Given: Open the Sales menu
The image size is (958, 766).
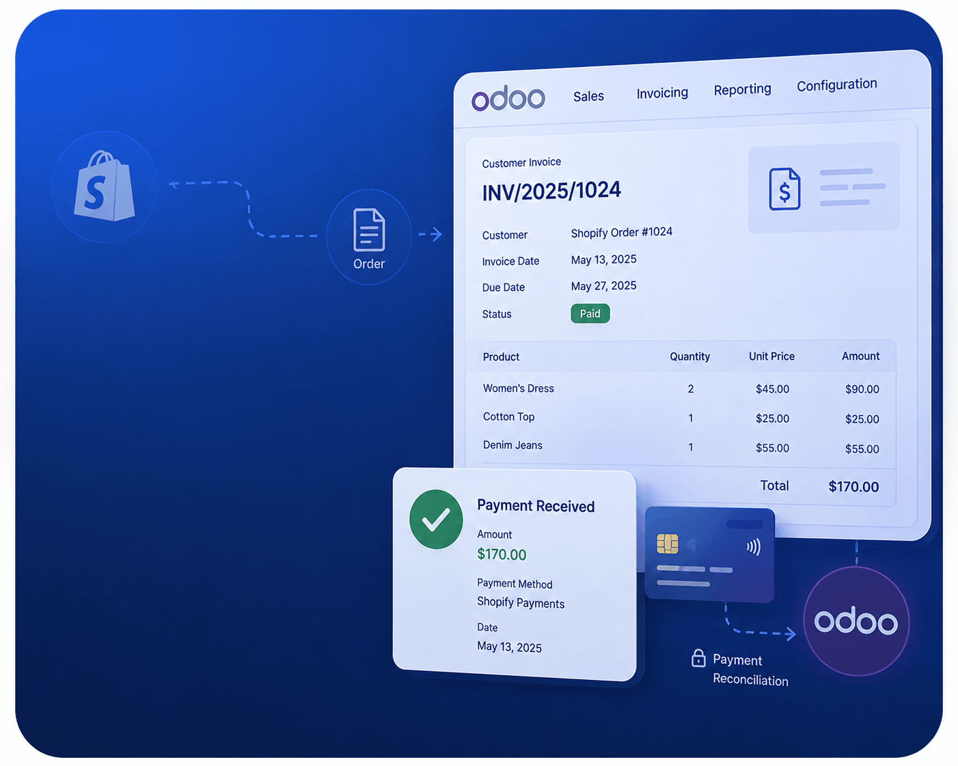Looking at the screenshot, I should [x=588, y=96].
